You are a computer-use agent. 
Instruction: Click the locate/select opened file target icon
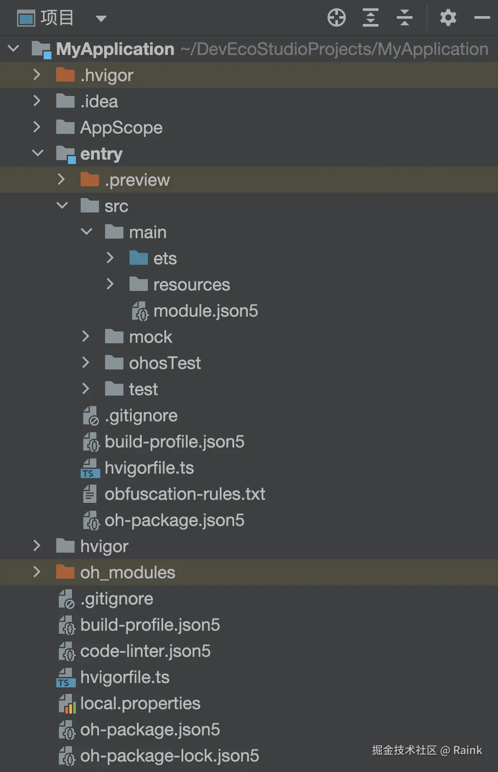click(x=336, y=18)
